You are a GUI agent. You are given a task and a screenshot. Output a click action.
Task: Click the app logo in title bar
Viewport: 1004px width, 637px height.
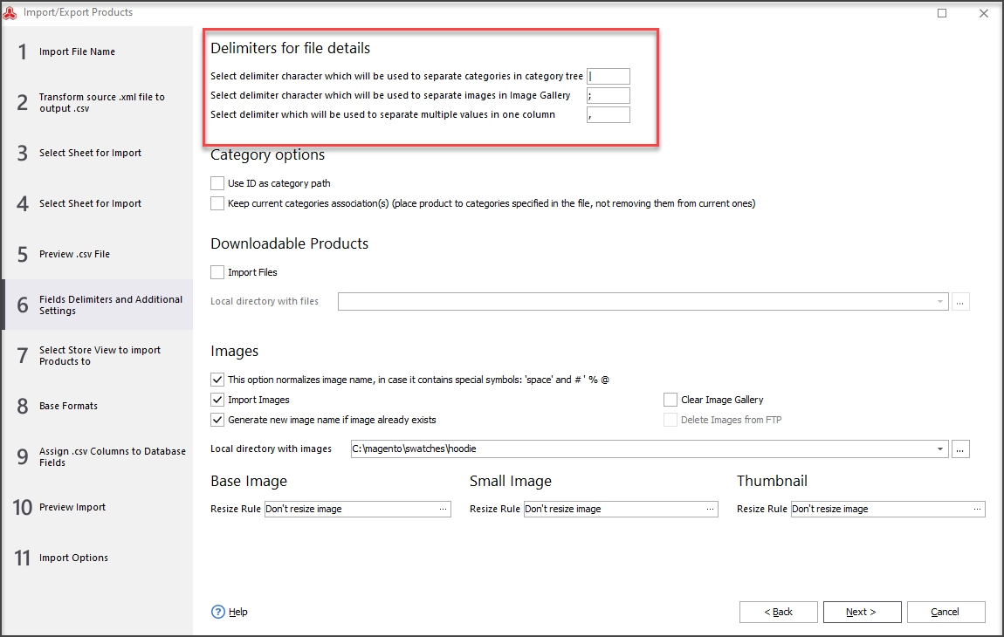10,13
